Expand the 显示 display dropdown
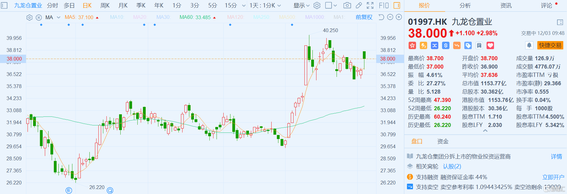The width and height of the screenshot is (567, 194). coord(301,5)
